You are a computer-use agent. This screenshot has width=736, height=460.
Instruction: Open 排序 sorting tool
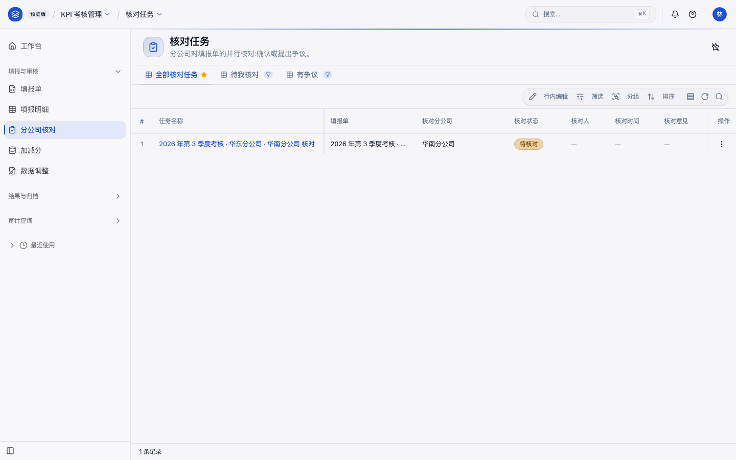click(x=661, y=97)
